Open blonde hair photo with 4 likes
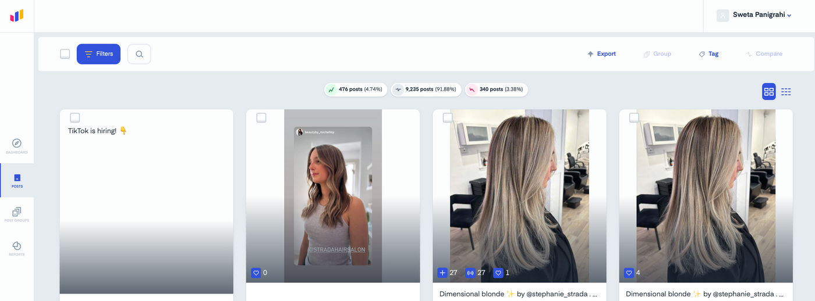Viewport: 815px width, 301px height. [706, 196]
